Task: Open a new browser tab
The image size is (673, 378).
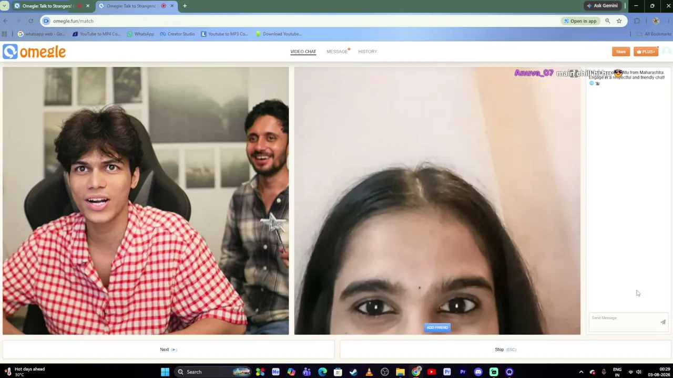Action: point(185,6)
